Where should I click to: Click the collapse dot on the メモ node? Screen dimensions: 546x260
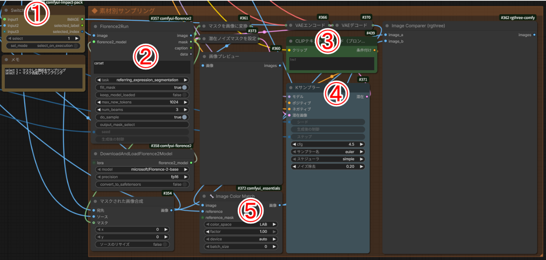[6, 60]
